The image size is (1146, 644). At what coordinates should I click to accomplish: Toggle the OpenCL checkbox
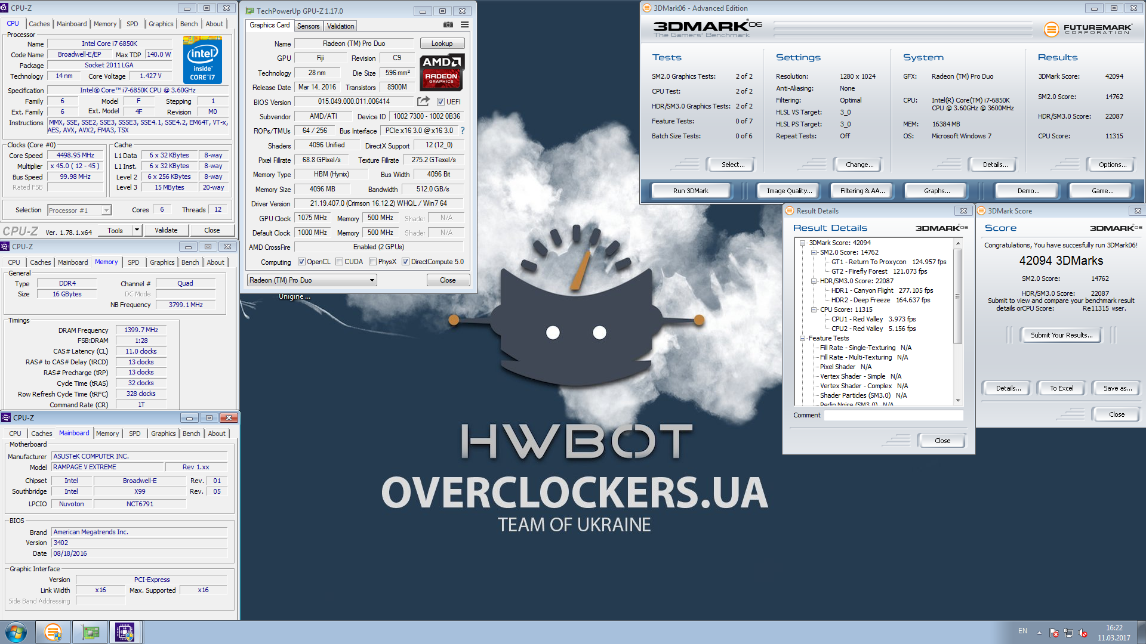coord(301,262)
